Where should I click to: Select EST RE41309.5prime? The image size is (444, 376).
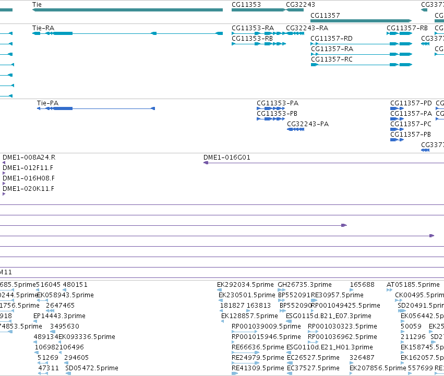pos(258,368)
